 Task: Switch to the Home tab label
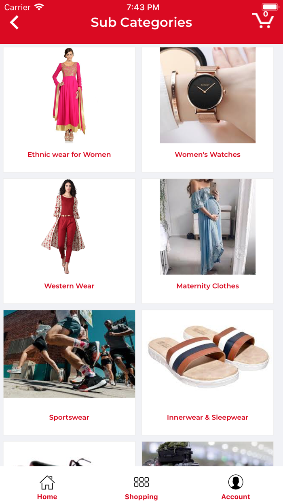(x=47, y=497)
